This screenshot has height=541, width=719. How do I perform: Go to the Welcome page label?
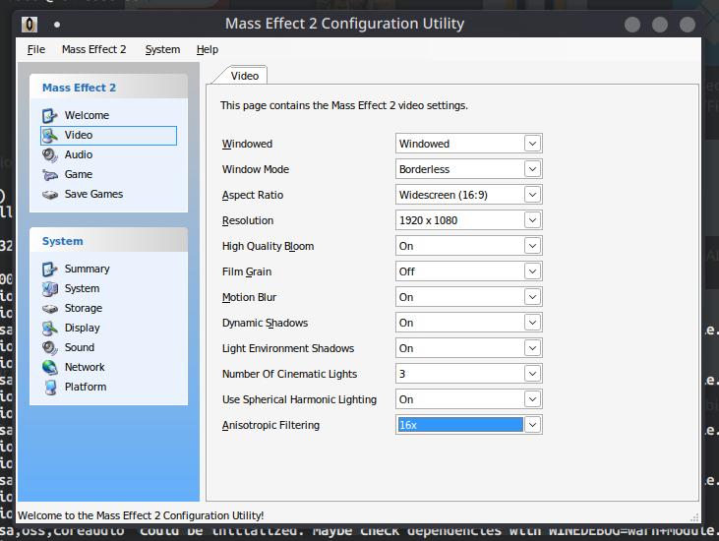pyautogui.click(x=87, y=115)
